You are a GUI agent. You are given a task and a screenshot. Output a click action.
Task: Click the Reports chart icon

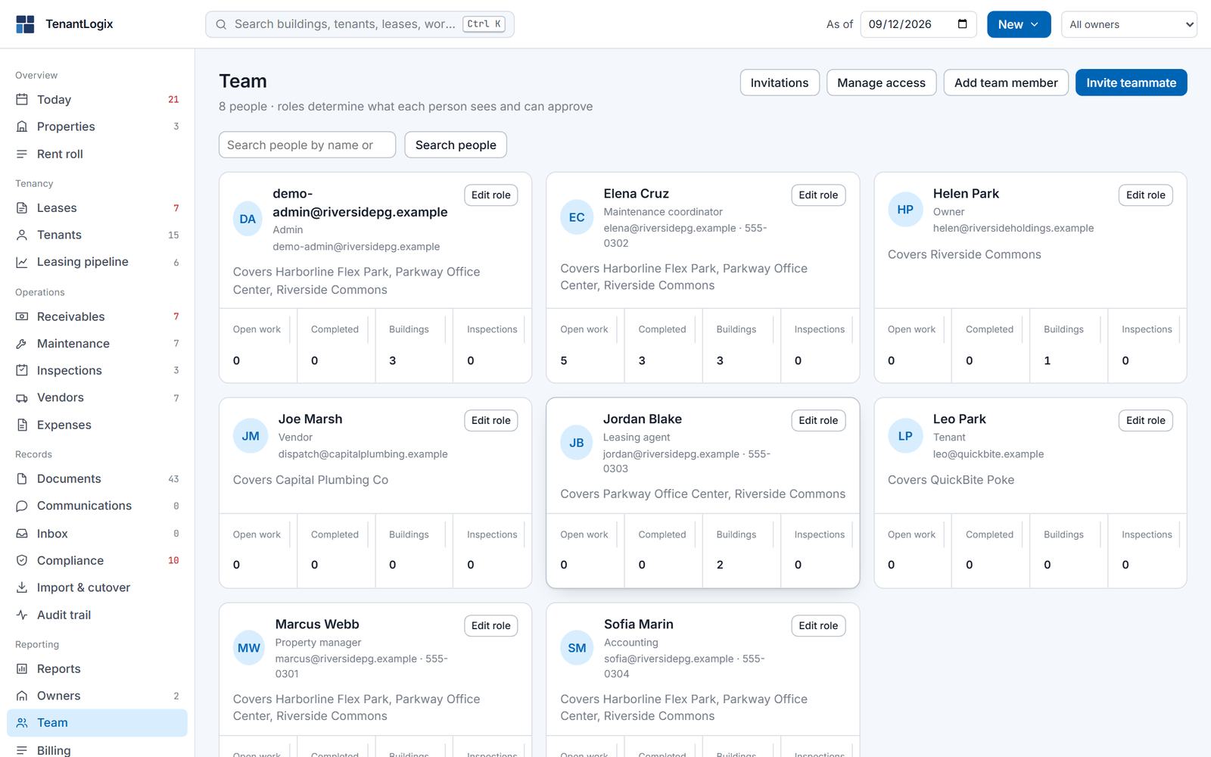coord(22,668)
